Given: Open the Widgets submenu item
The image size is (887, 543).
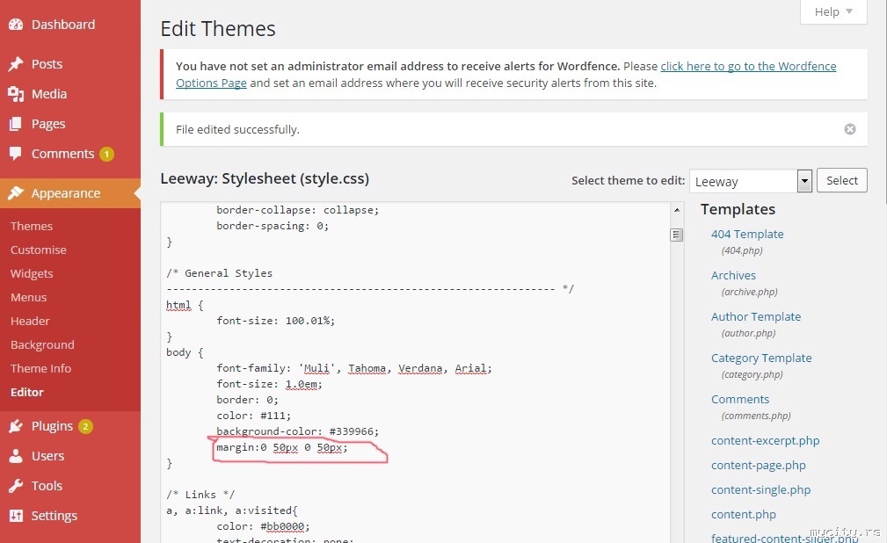Looking at the screenshot, I should tap(32, 273).
